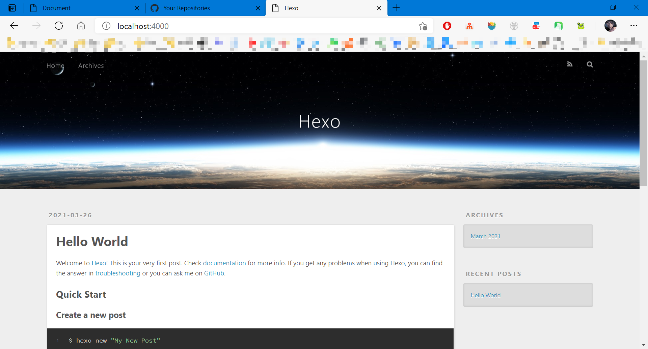The height and width of the screenshot is (349, 648).
Task: Open a new browser tab
Action: point(396,8)
